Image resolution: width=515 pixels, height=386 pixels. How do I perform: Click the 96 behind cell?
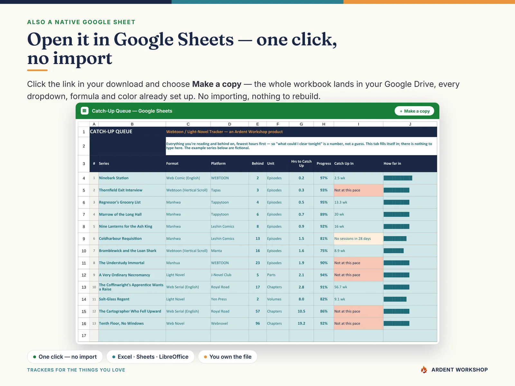pos(257,323)
